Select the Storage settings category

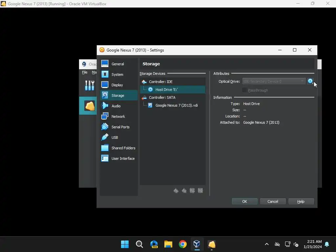(x=119, y=95)
